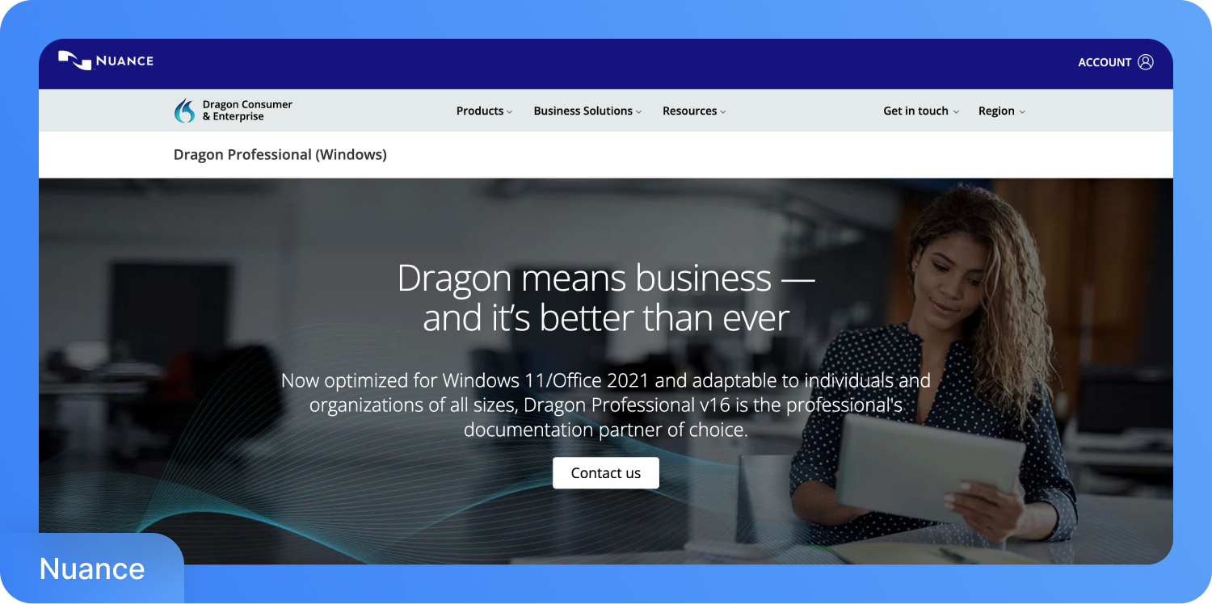1212x604 pixels.
Task: Expand the Business Solutions dropdown
Action: pos(639,111)
